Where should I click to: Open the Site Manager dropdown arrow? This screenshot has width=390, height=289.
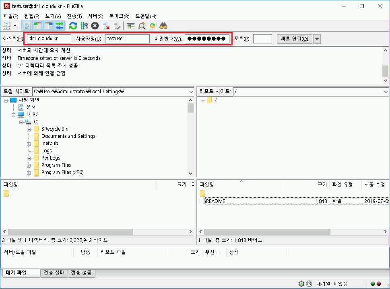click(x=15, y=26)
